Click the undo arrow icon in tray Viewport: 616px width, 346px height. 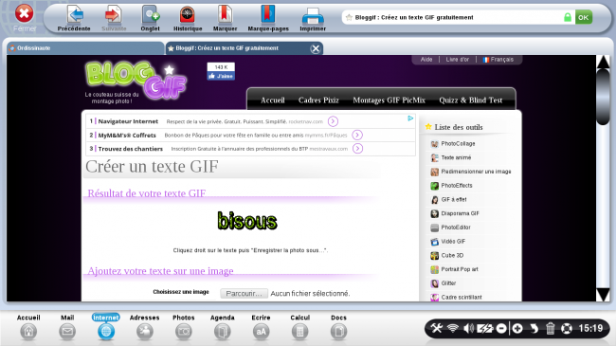pyautogui.click(x=534, y=328)
